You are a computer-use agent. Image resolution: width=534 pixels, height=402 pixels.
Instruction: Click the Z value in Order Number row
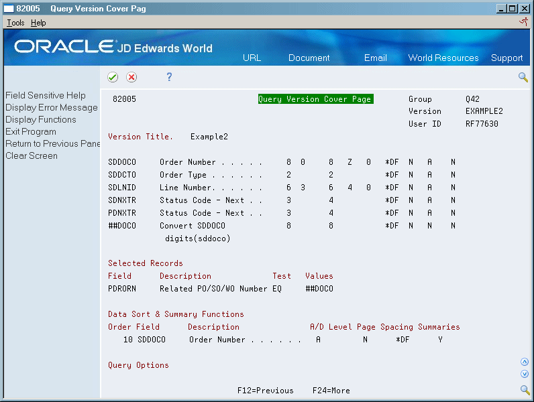(350, 162)
